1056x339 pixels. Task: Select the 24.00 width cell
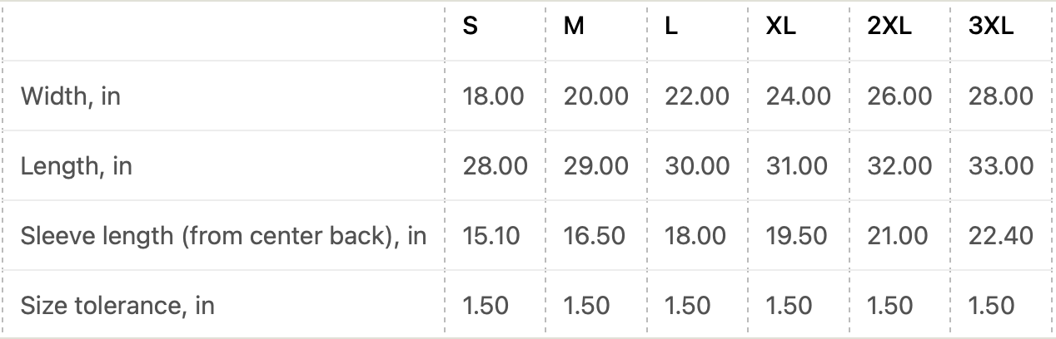pos(798,96)
